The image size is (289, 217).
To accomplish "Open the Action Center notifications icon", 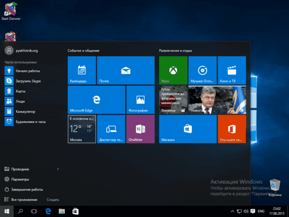I will click(253, 211).
